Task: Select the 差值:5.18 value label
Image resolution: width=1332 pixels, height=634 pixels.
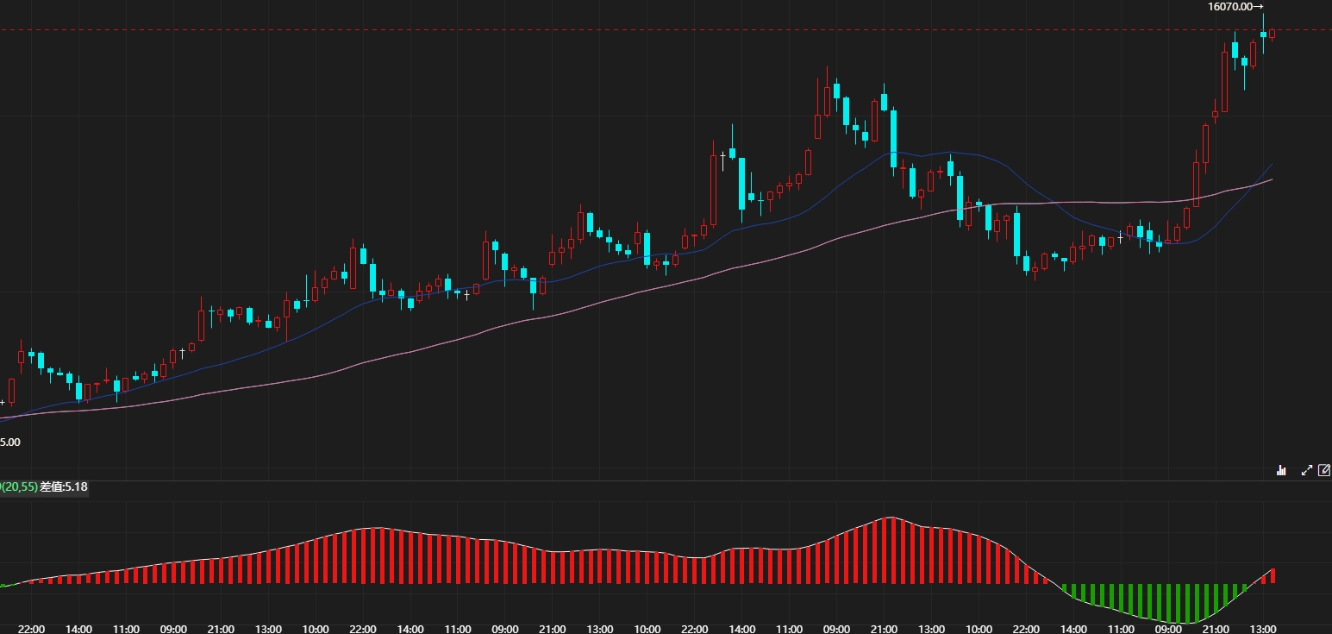Action: 64,487
